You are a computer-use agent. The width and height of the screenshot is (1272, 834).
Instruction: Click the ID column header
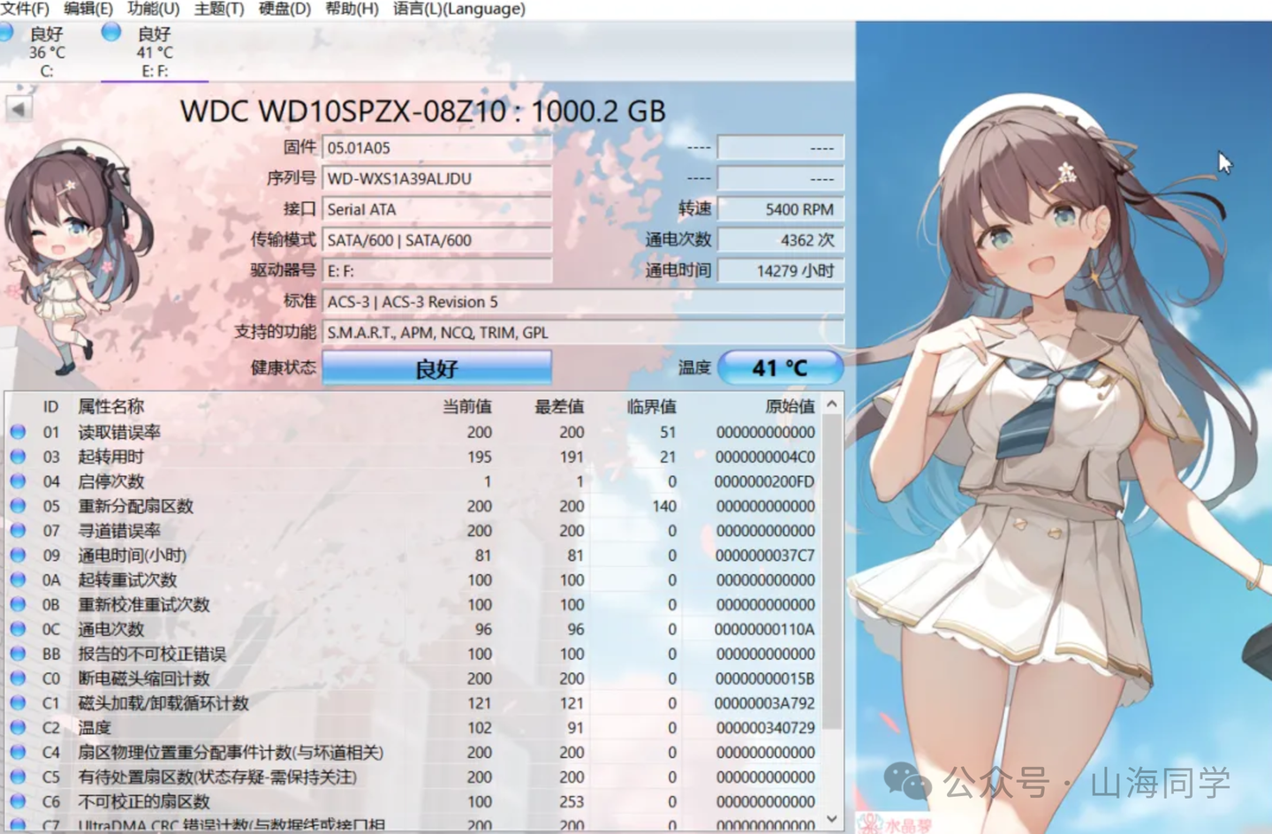coord(50,406)
